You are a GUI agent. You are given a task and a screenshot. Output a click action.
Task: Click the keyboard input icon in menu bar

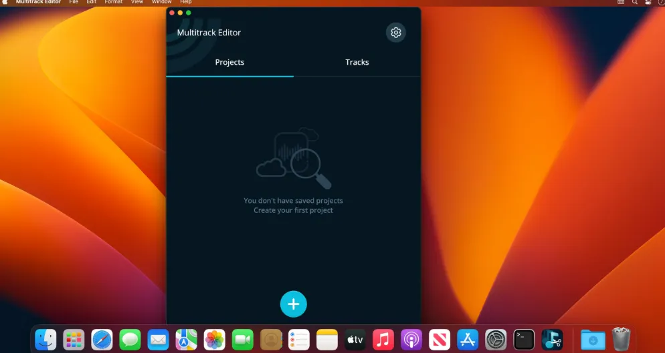pos(621,2)
